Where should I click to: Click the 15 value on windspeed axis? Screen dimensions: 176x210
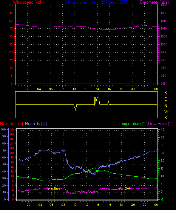tap(11, 60)
